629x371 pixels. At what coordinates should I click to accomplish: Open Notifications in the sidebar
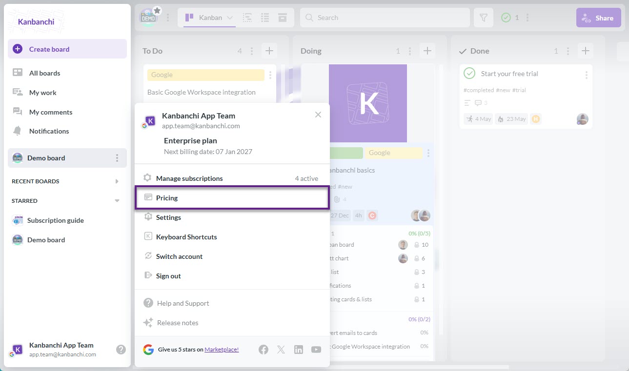67,131
